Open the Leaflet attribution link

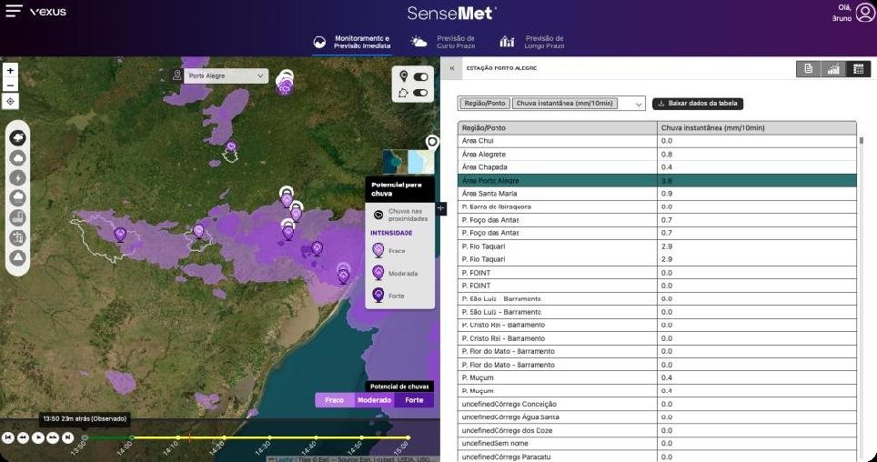[x=284, y=459]
